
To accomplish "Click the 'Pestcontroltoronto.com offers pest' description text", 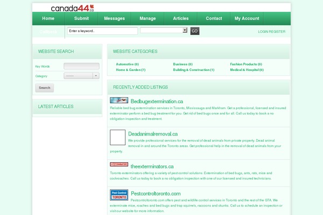I will [196, 205].
